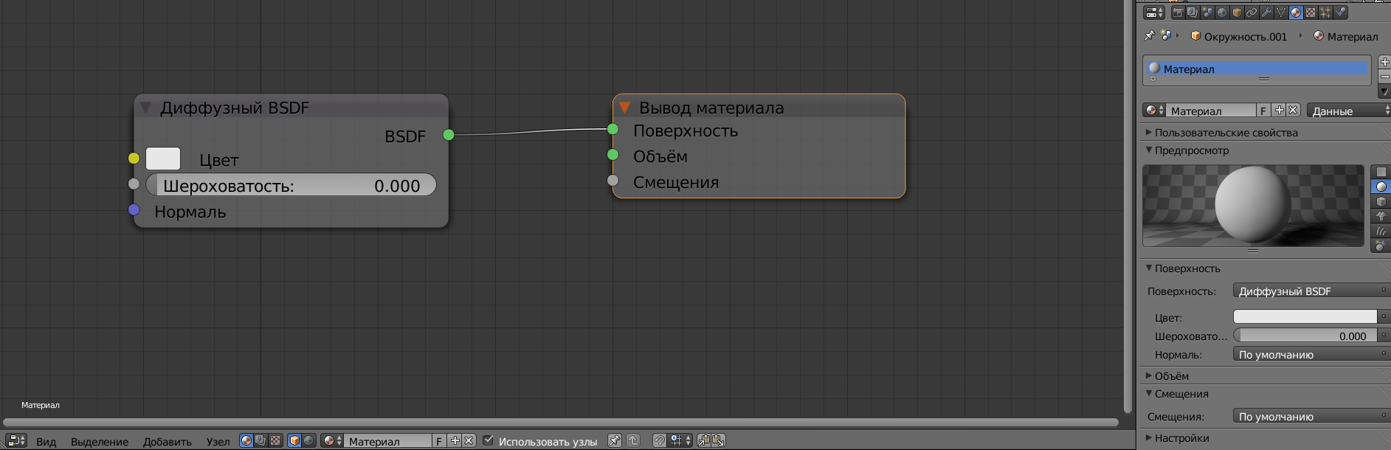The height and width of the screenshot is (450, 1391).
Task: Select cube preview shape in material preview
Action: [x=1381, y=201]
